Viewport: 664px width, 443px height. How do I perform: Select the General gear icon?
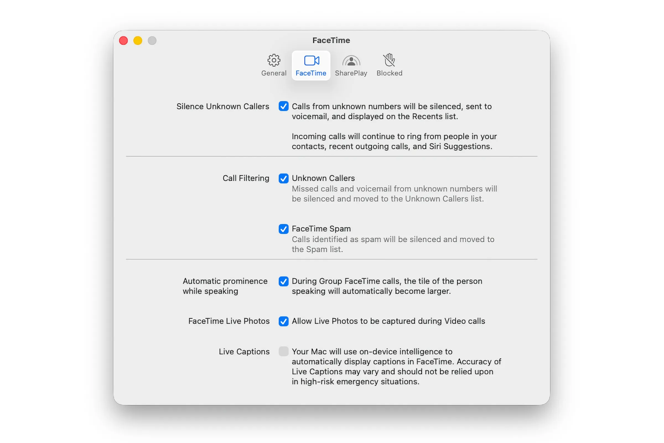coord(273,60)
